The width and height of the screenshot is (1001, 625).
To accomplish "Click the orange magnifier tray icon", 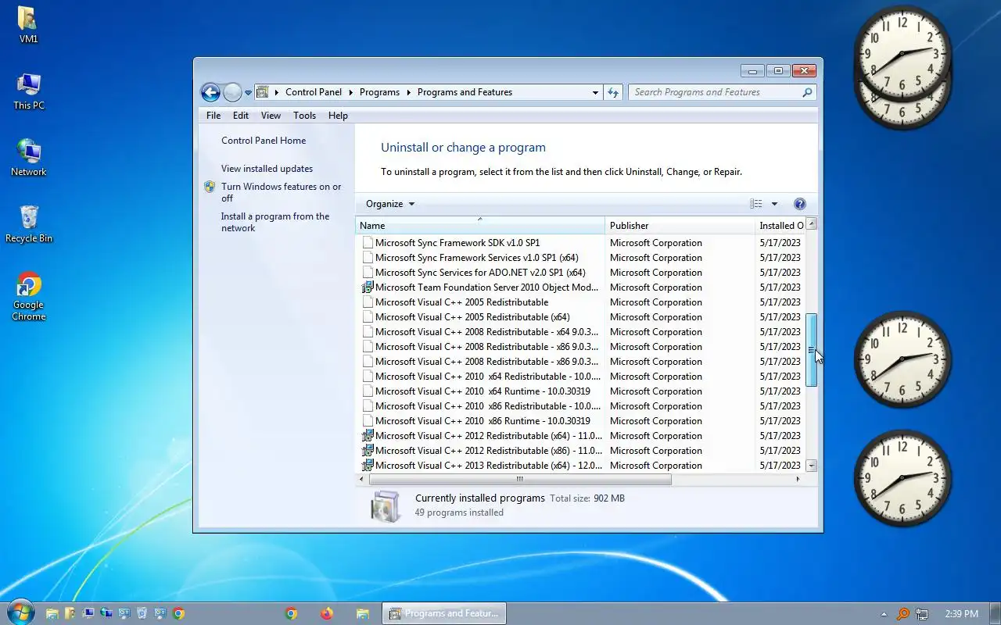I will (x=903, y=614).
